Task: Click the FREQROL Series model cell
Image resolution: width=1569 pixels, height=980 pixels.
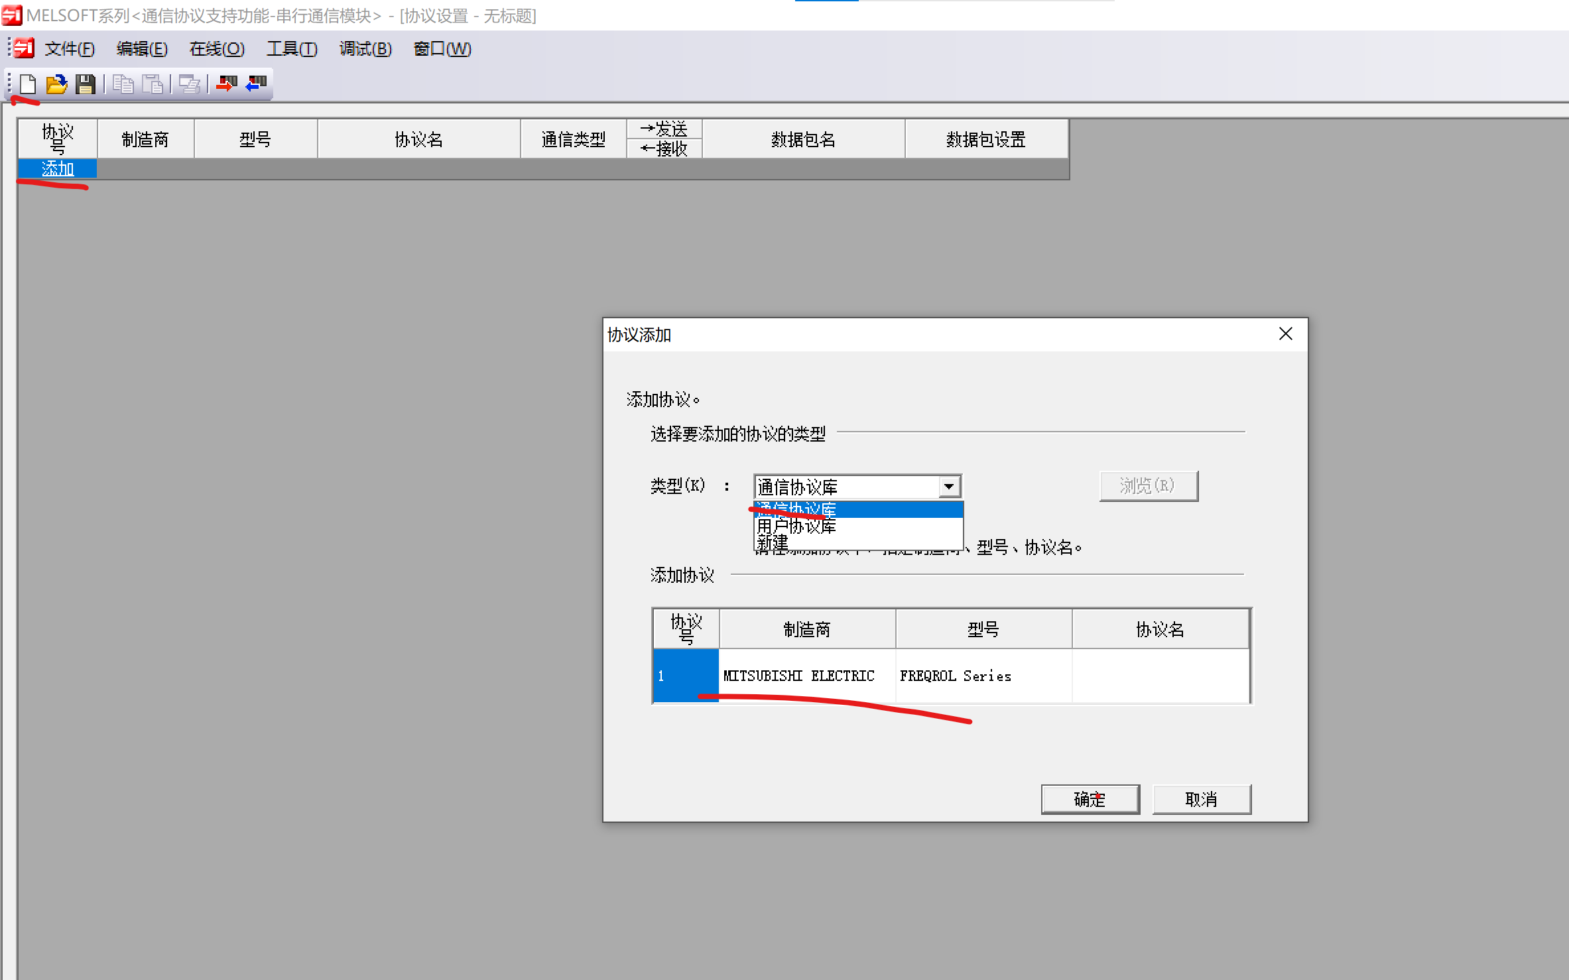Action: pyautogui.click(x=955, y=676)
